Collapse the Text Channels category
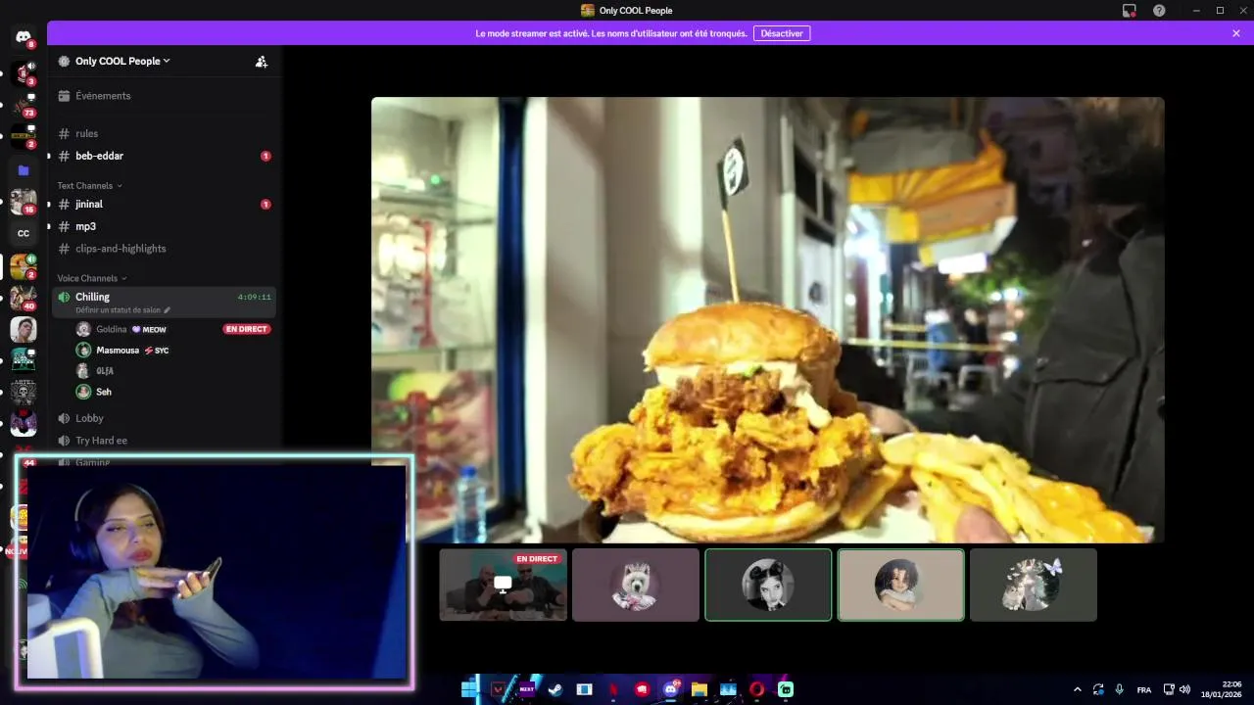The width and height of the screenshot is (1254, 705). point(89,185)
